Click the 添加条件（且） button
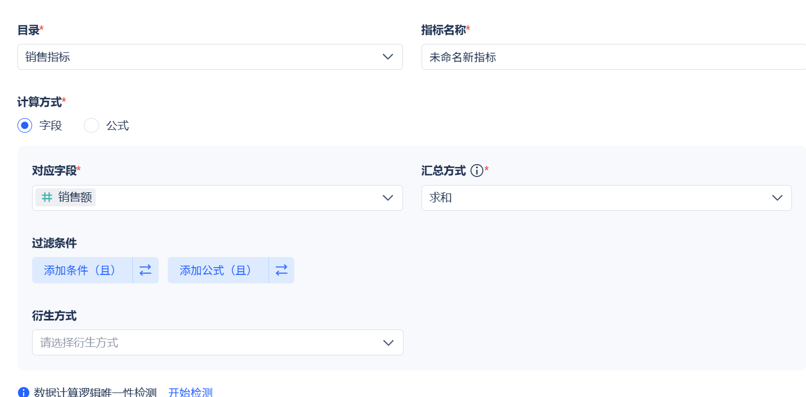The image size is (806, 397). [x=82, y=270]
